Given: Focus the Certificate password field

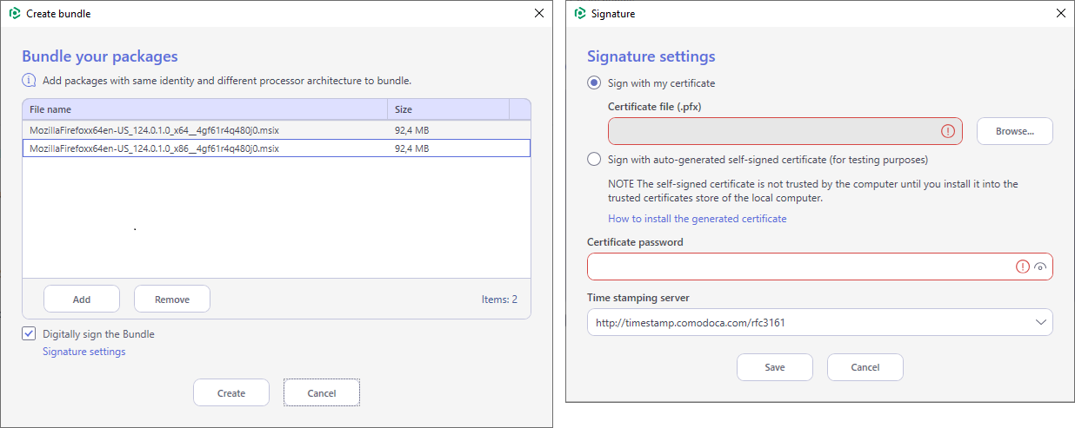Looking at the screenshot, I should (820, 267).
